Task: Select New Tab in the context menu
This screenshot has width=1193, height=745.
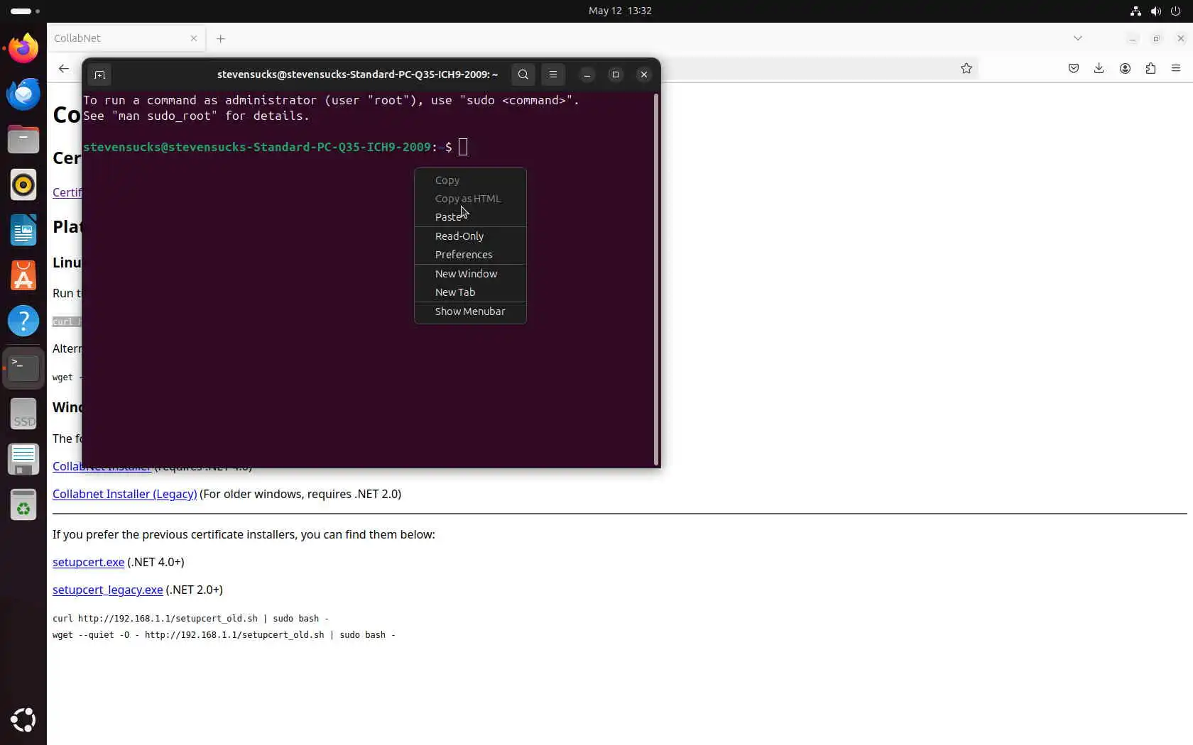Action: coord(470,292)
